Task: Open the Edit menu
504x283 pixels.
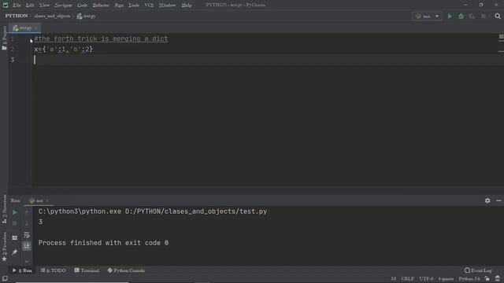Action: pos(30,6)
